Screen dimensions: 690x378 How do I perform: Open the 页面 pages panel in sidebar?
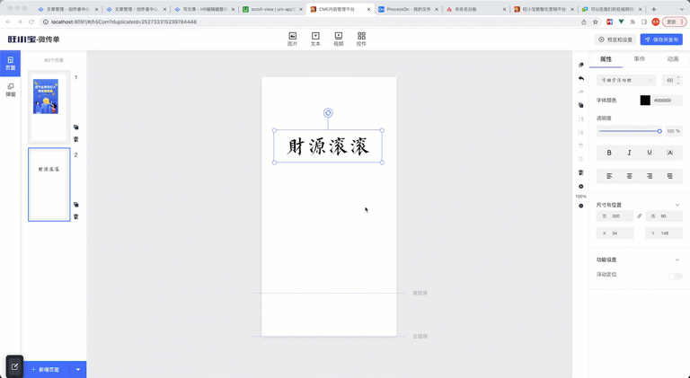10,63
